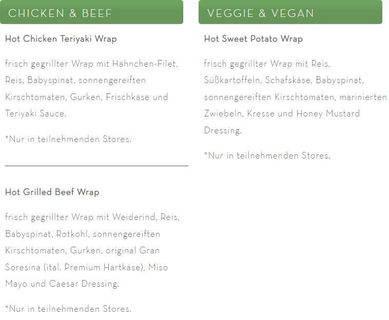Select the Hot Chicken Teriyaki Wrap title

coord(61,39)
